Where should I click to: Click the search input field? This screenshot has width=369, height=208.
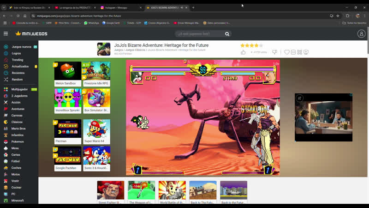point(200,34)
